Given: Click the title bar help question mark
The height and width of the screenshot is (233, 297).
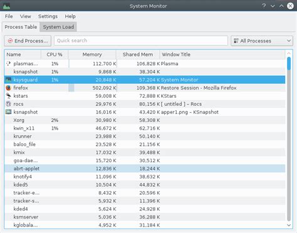Looking at the screenshot, I should tap(264, 6).
